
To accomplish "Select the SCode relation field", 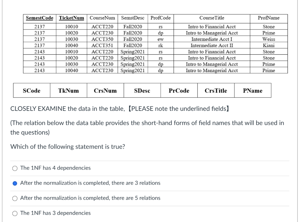I will [31, 90].
